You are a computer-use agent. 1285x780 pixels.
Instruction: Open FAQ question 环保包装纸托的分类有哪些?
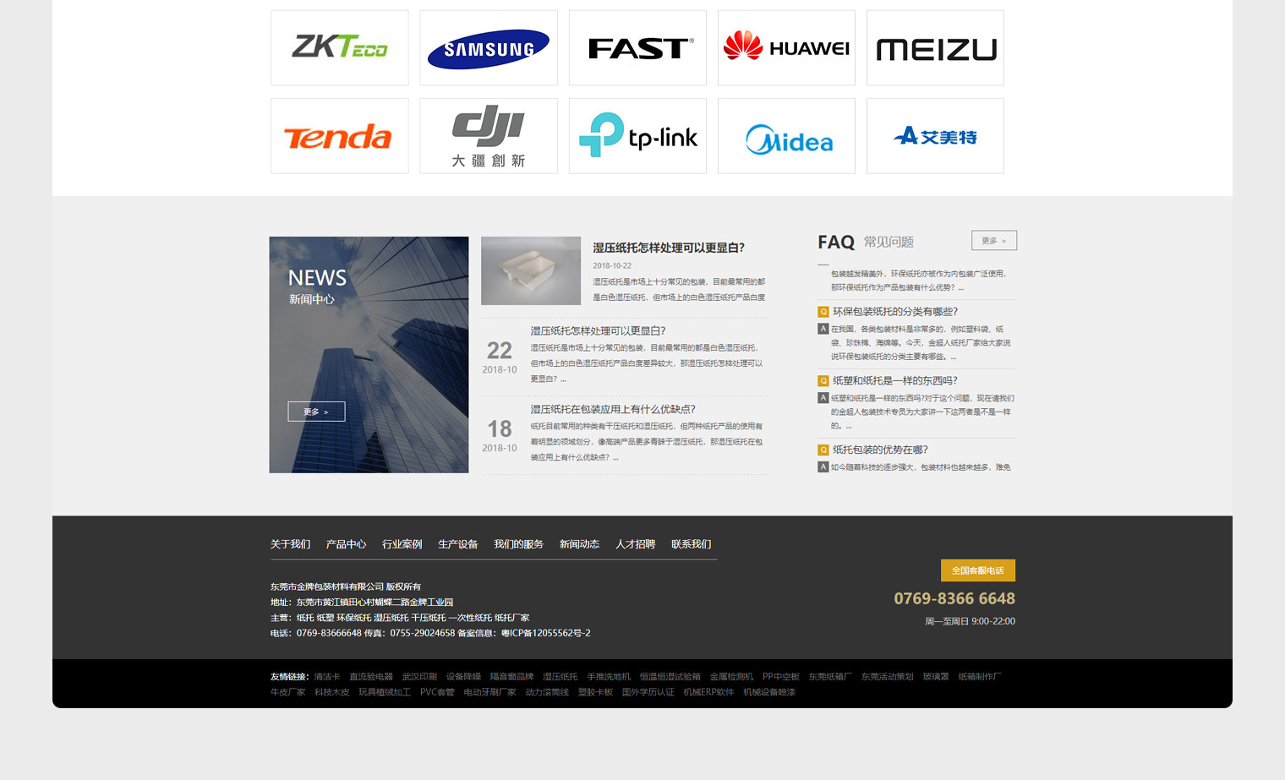(894, 312)
